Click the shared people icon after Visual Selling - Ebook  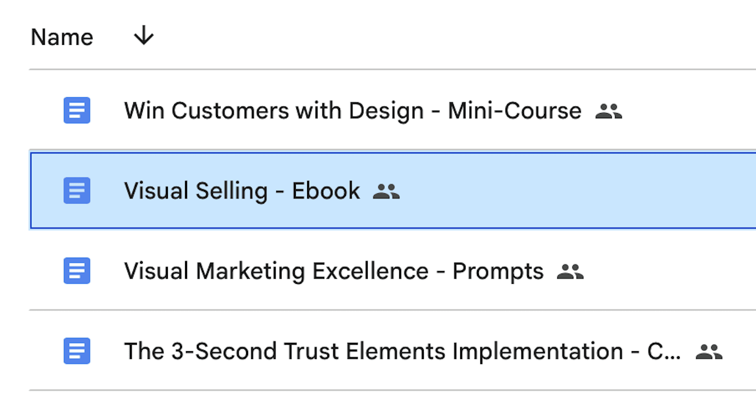coord(386,191)
